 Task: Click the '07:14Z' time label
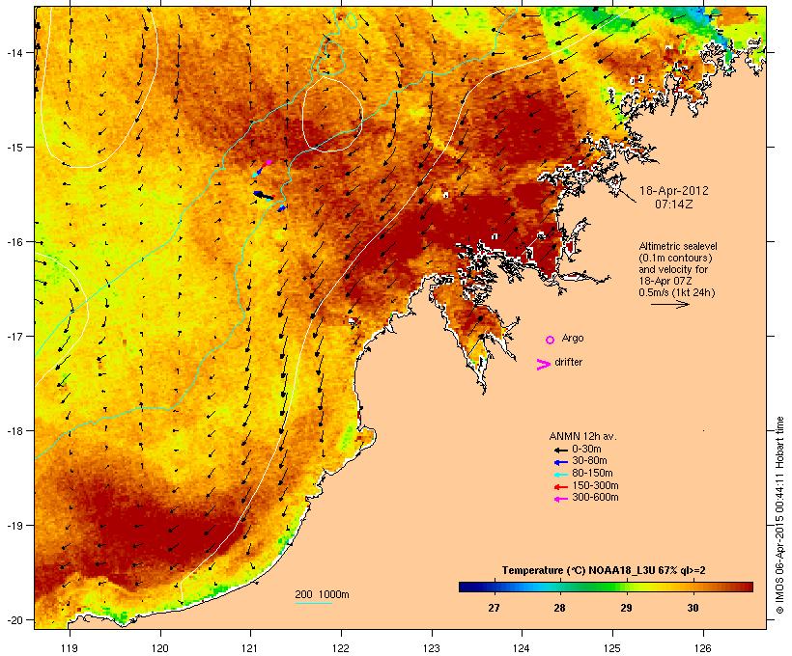tap(674, 205)
